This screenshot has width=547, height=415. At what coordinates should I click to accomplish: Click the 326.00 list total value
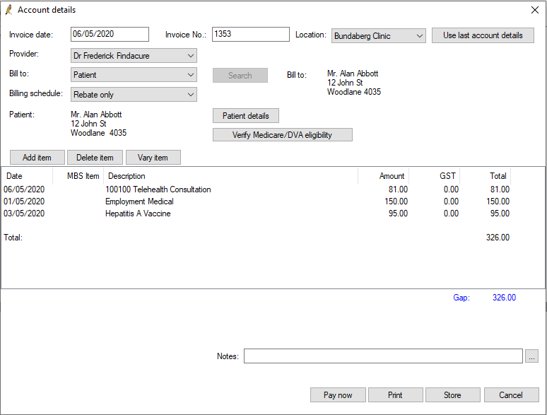[498, 238]
